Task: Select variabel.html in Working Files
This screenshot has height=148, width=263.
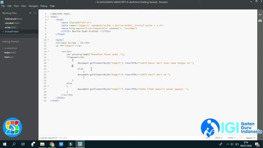Action: point(12,23)
